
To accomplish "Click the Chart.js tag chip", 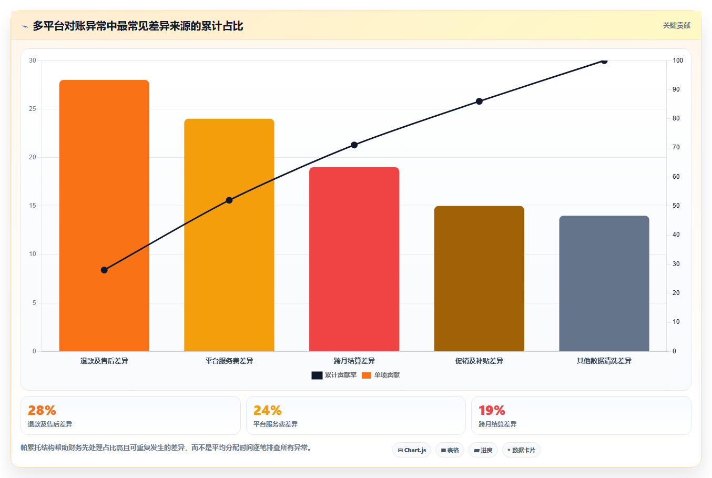I will [x=412, y=450].
